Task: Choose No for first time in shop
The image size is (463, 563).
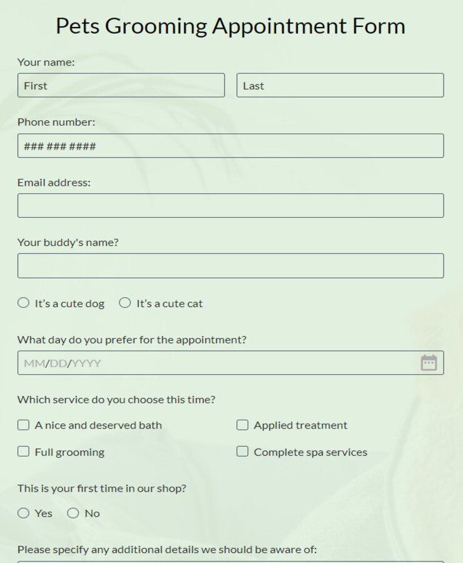Action: click(72, 513)
